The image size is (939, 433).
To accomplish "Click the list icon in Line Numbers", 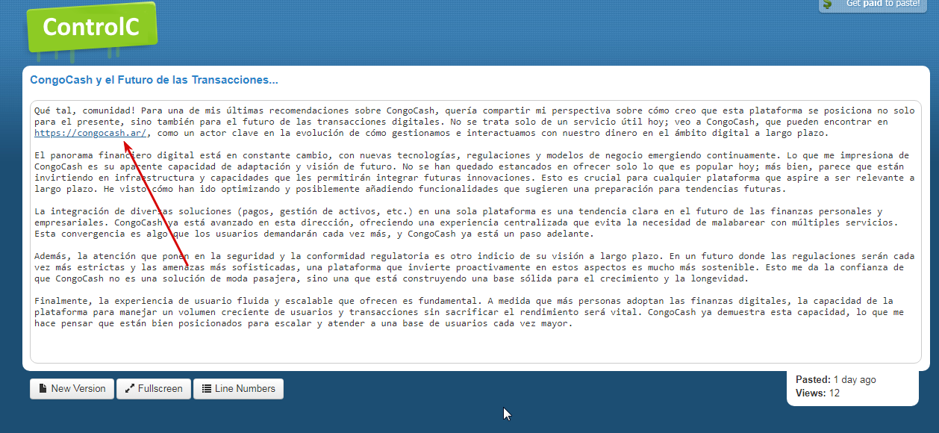I will tap(207, 389).
